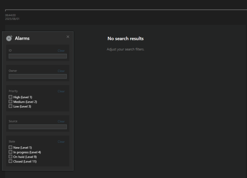Click the 06:44:00 timeline start timestamp
The height and width of the screenshot is (178, 247).
(x=10, y=15)
